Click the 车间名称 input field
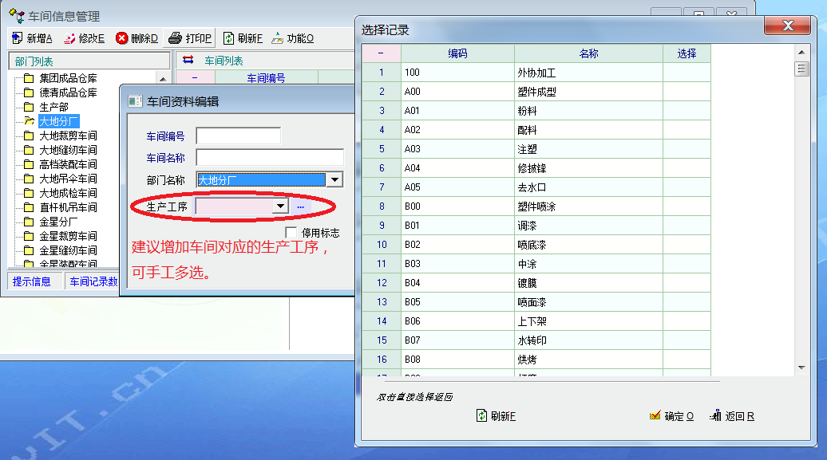 coord(269,158)
